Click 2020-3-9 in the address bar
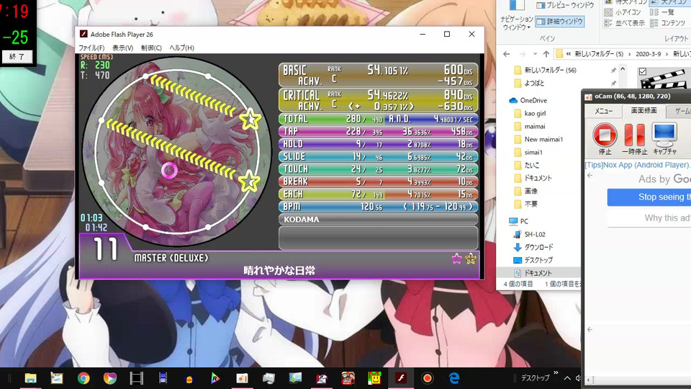 pos(649,54)
